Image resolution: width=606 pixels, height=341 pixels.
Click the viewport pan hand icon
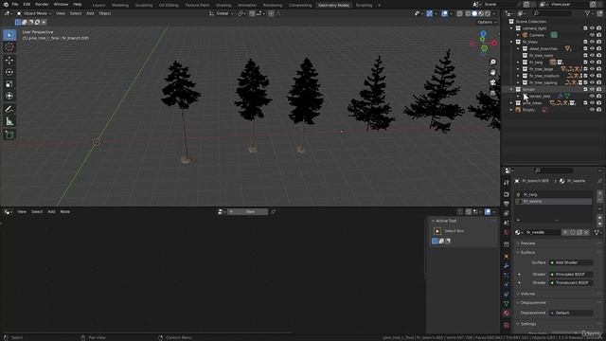[x=492, y=72]
